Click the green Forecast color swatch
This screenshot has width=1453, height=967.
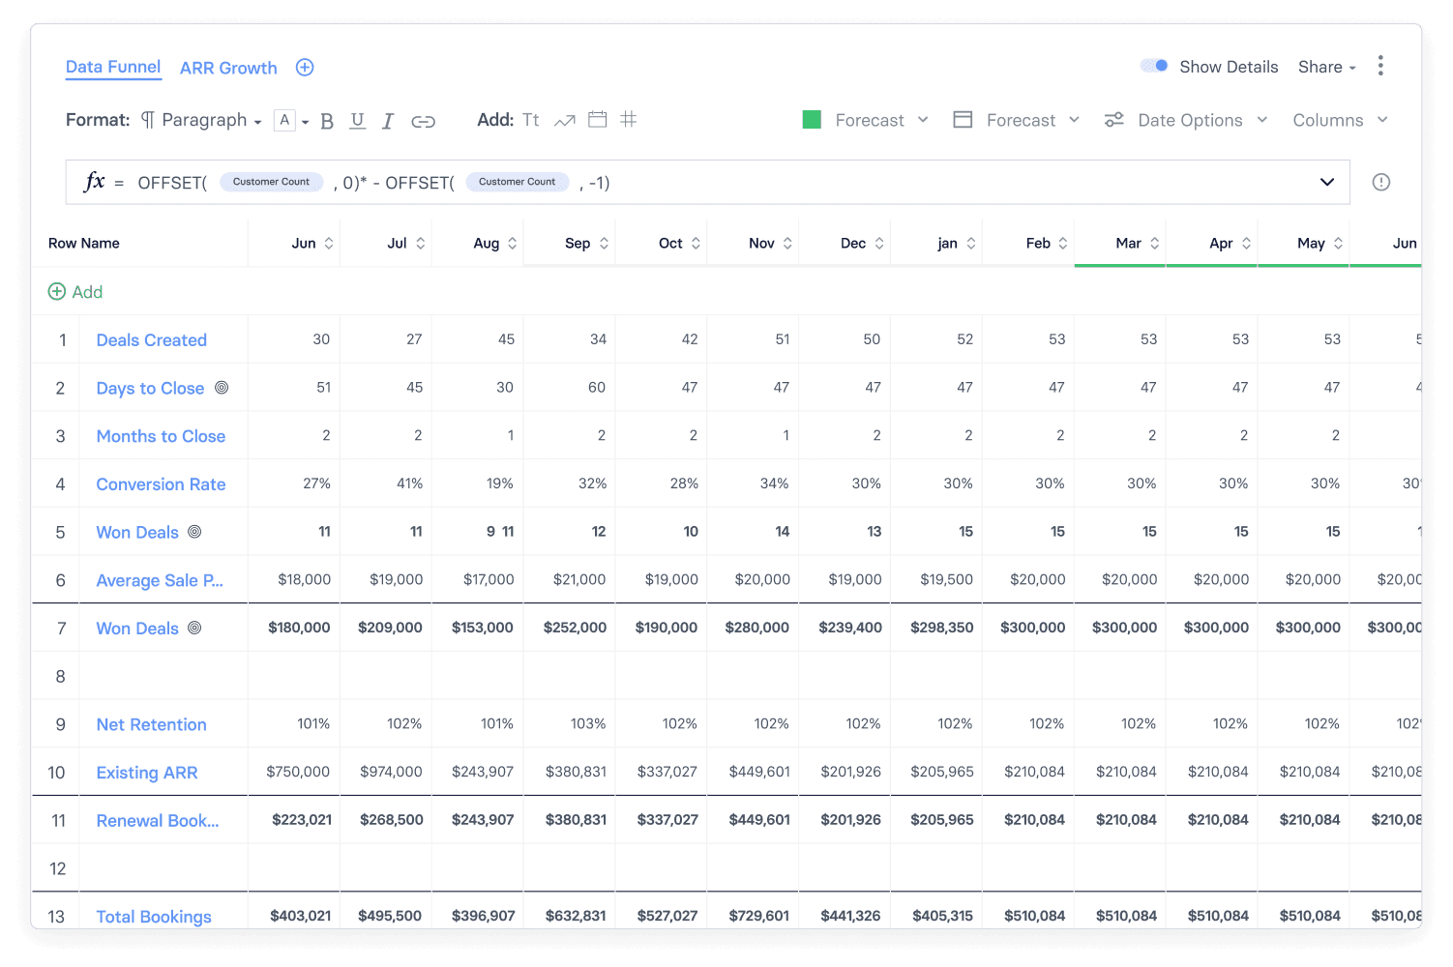tap(812, 119)
